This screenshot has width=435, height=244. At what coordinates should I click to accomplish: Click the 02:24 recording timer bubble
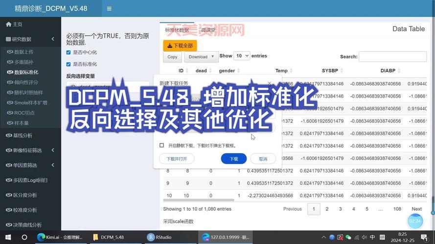pos(415,221)
